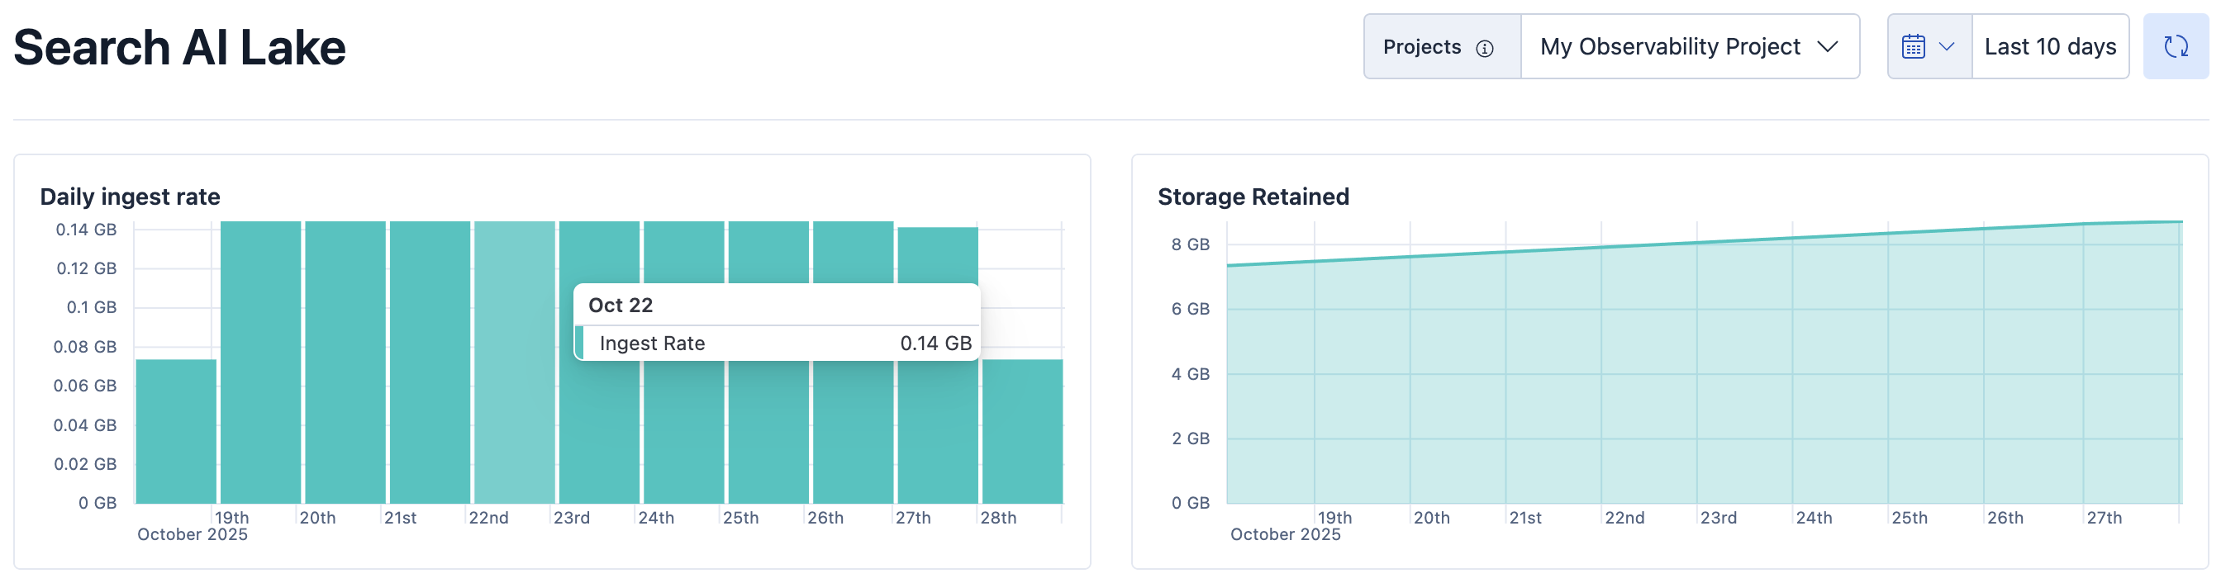Click the 28th ingest rate bar
This screenshot has width=2226, height=583.
tap(1022, 432)
